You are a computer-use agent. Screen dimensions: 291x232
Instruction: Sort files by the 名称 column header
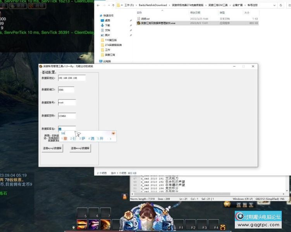(x=139, y=13)
